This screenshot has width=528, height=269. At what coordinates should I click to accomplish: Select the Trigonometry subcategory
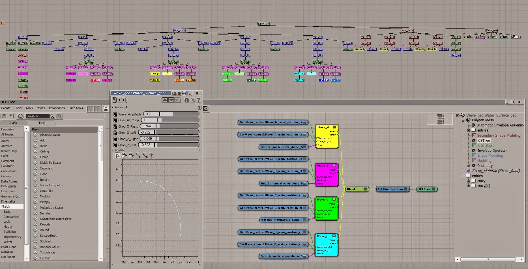(x=13, y=237)
